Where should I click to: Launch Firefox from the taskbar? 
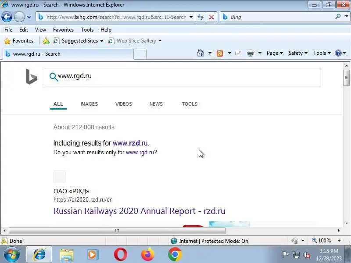[x=148, y=255]
